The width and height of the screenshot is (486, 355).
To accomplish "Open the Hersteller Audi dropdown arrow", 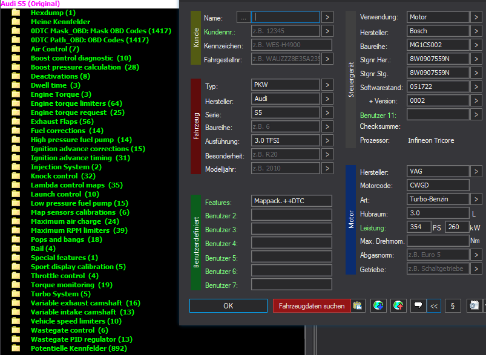I will pos(327,99).
